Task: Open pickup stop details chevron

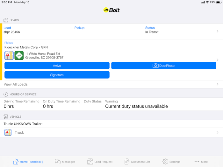Action: (x=218, y=60)
